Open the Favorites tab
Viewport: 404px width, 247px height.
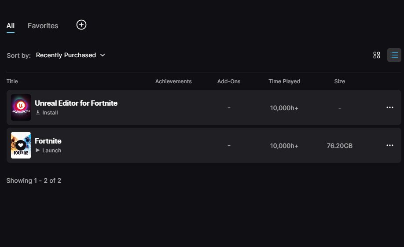[43, 26]
